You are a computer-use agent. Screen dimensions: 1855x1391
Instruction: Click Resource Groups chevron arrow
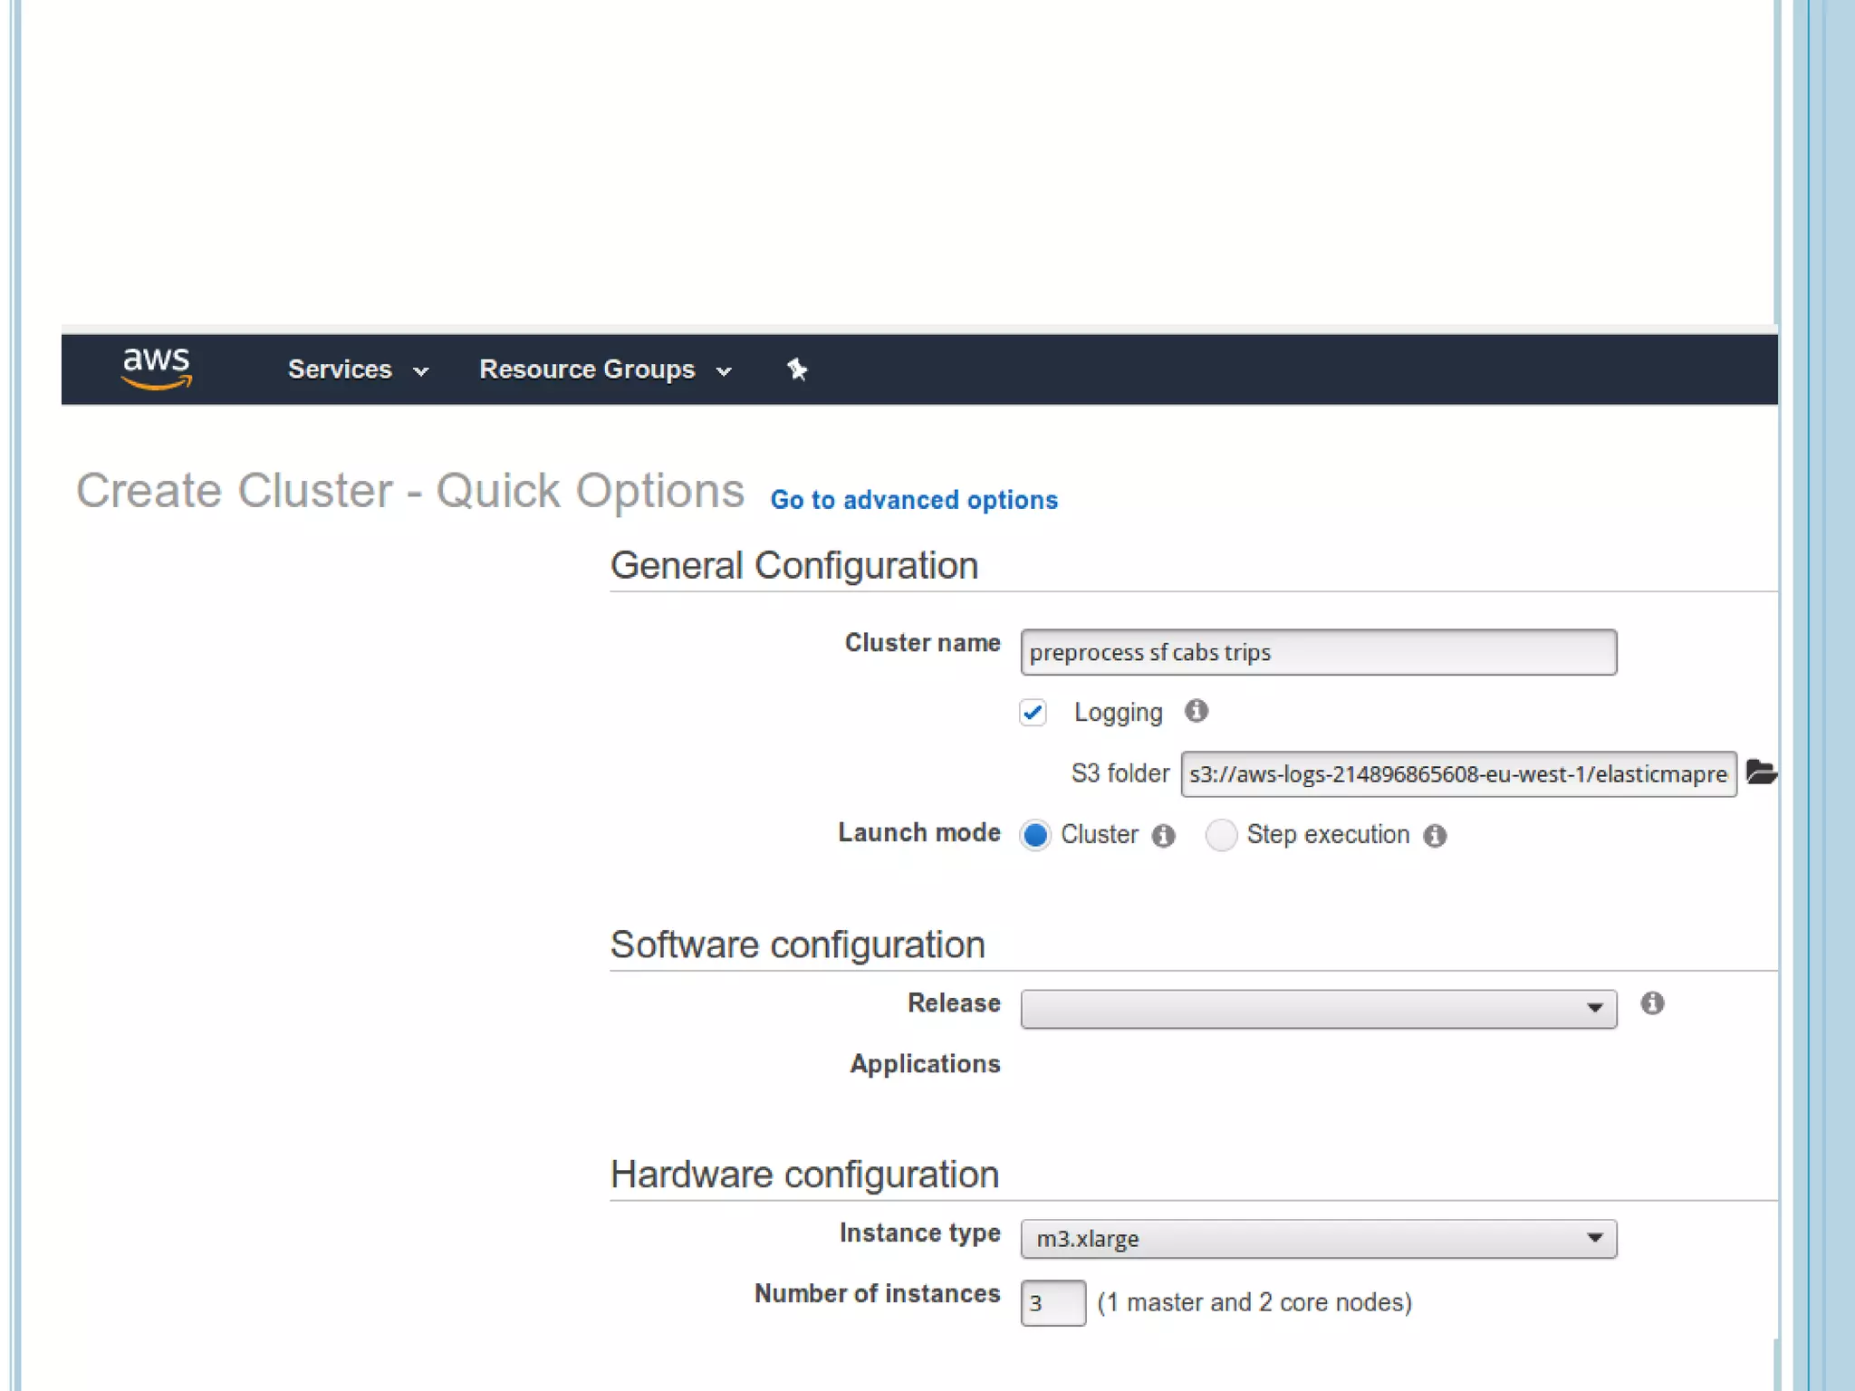pyautogui.click(x=724, y=371)
